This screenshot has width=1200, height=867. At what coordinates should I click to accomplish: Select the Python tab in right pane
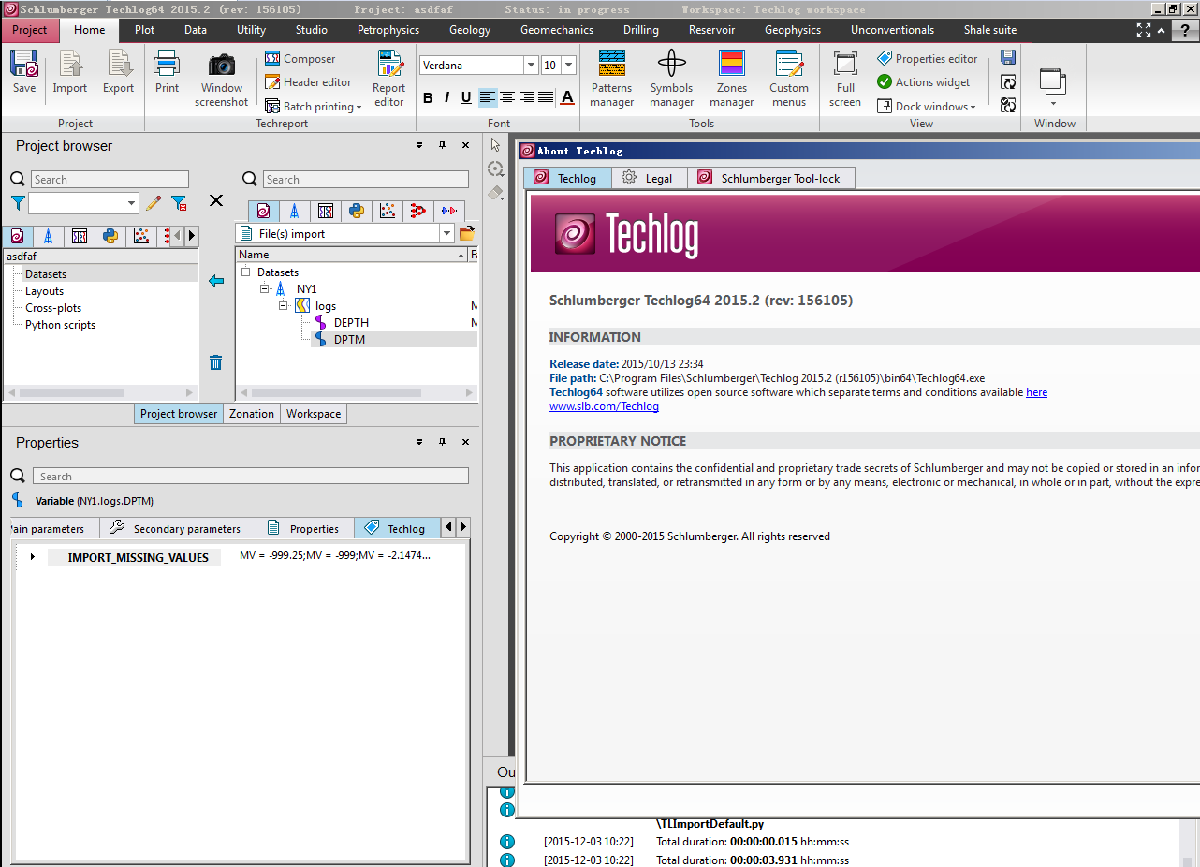(357, 211)
